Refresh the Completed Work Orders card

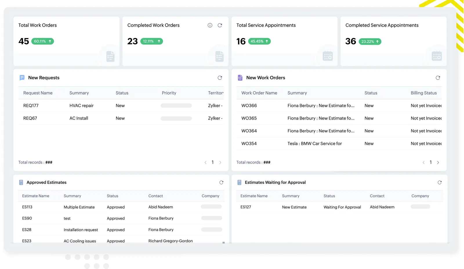point(220,25)
